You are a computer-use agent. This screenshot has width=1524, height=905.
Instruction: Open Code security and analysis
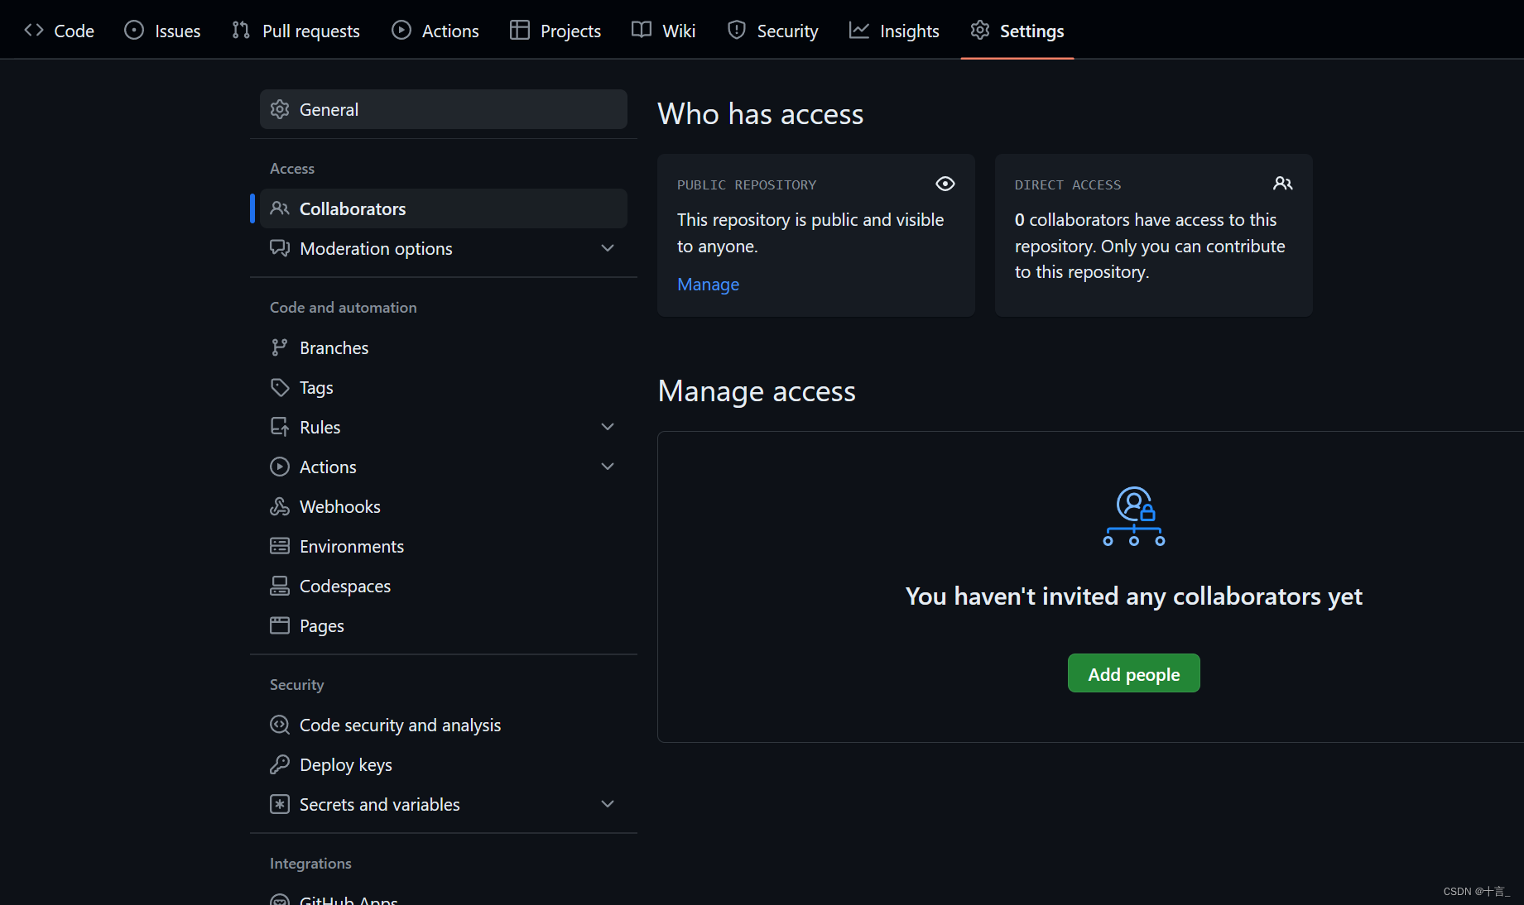444,725
